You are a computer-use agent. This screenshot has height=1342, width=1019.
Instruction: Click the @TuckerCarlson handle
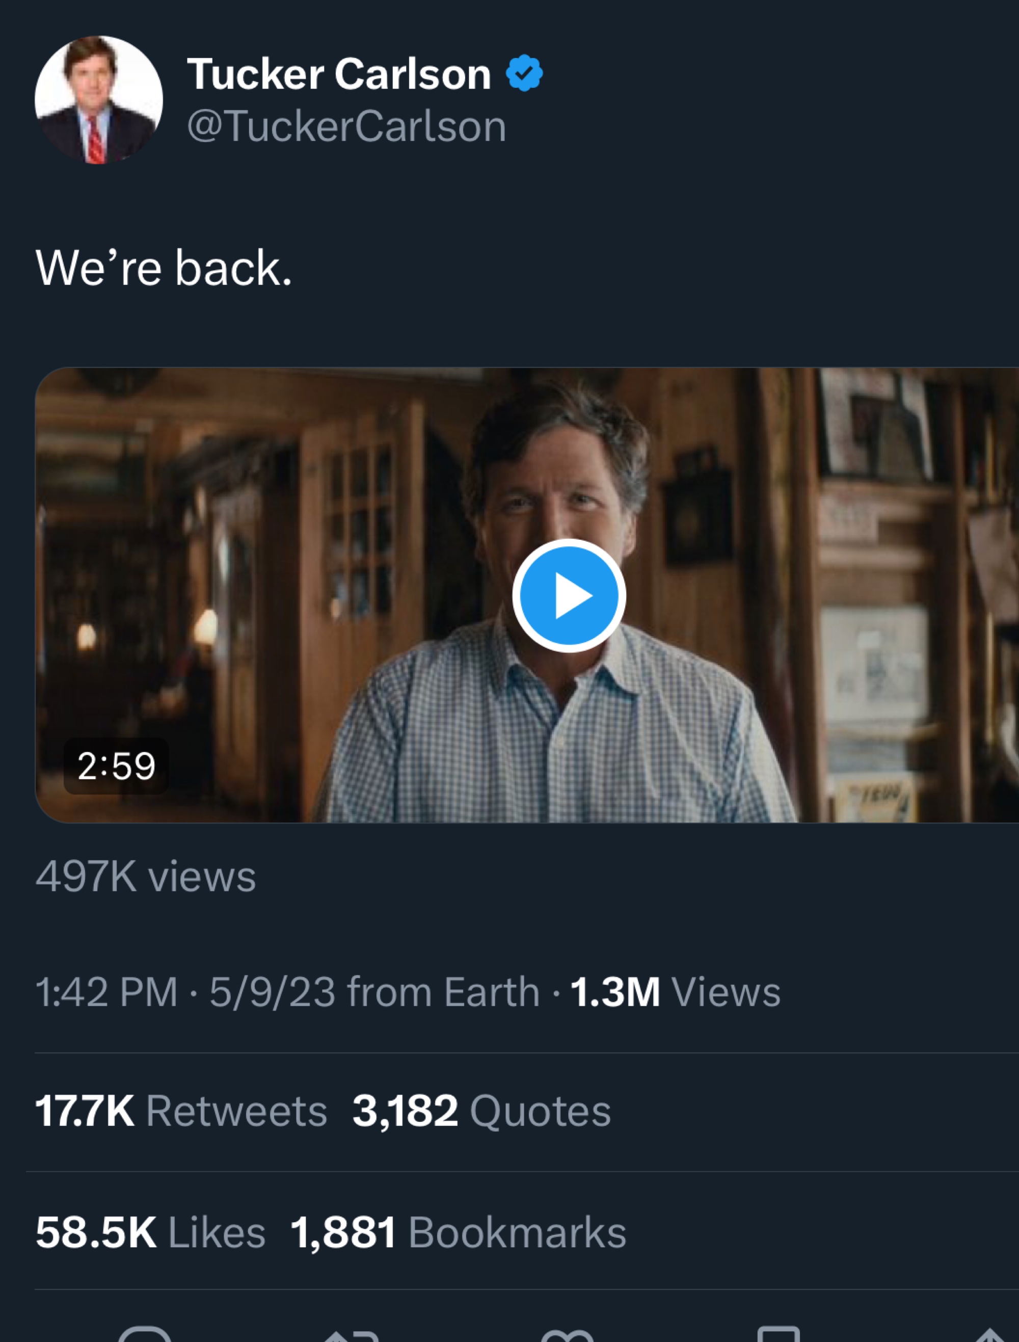pos(346,126)
